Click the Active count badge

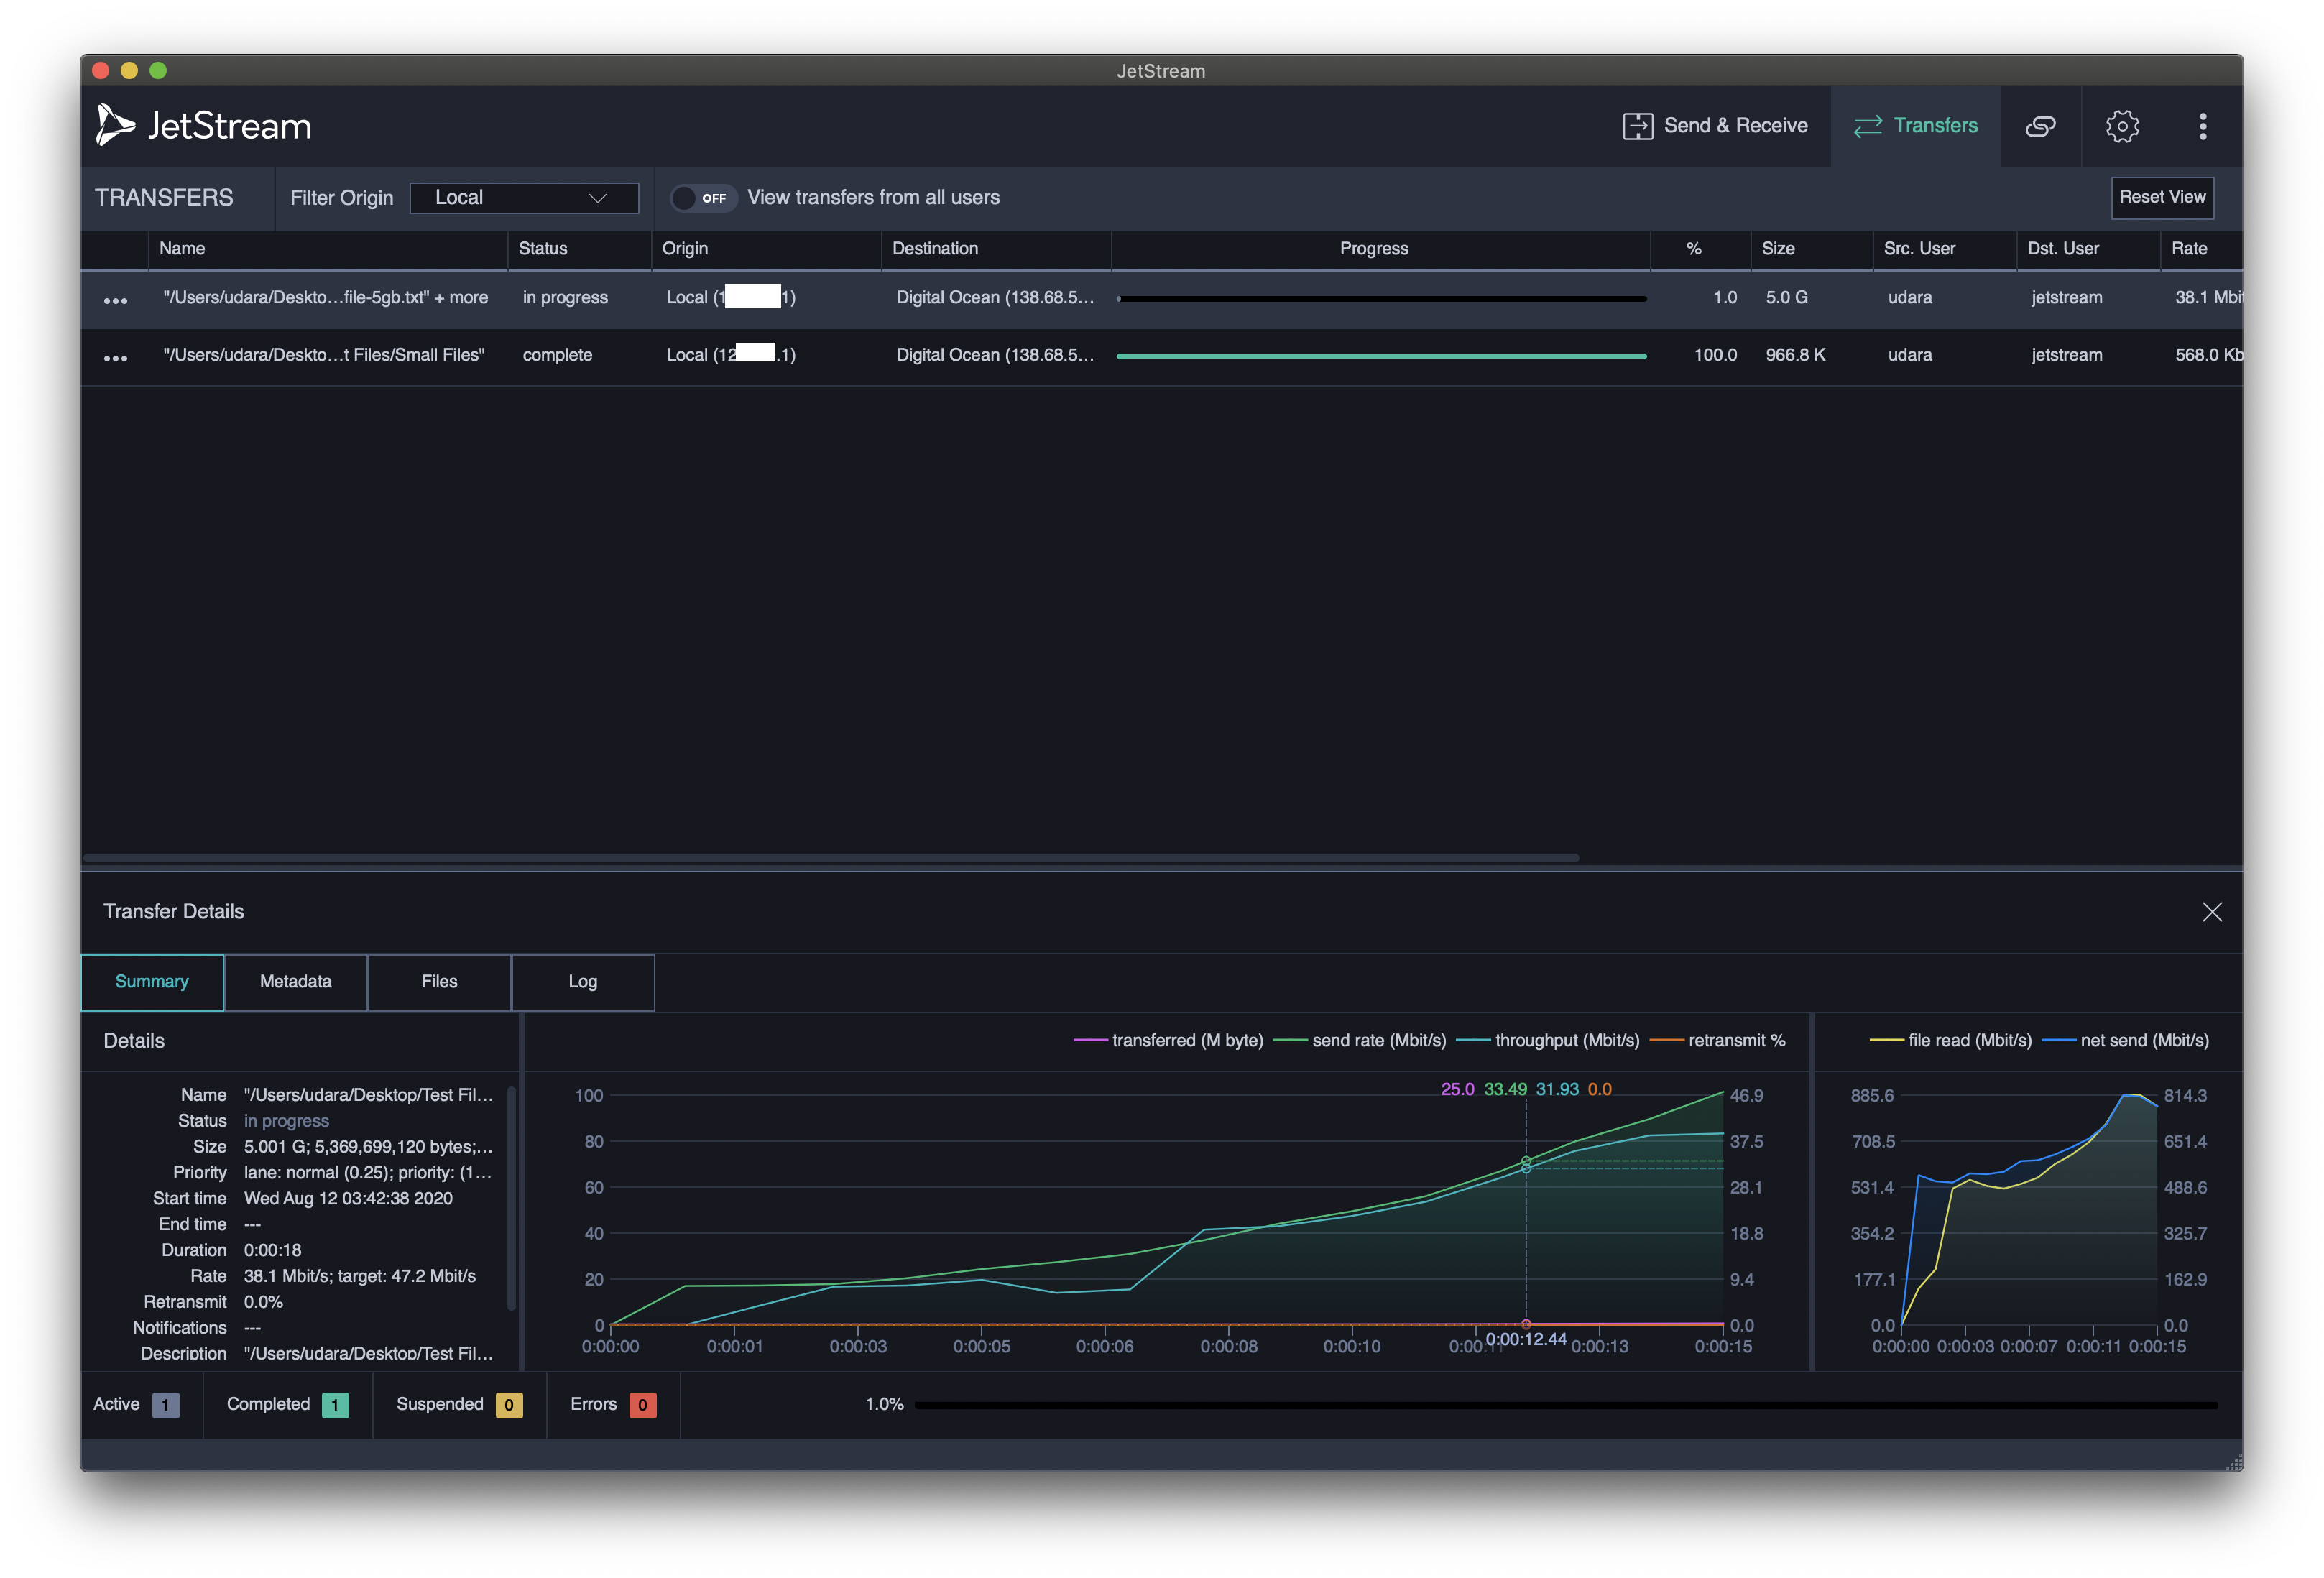click(x=166, y=1405)
